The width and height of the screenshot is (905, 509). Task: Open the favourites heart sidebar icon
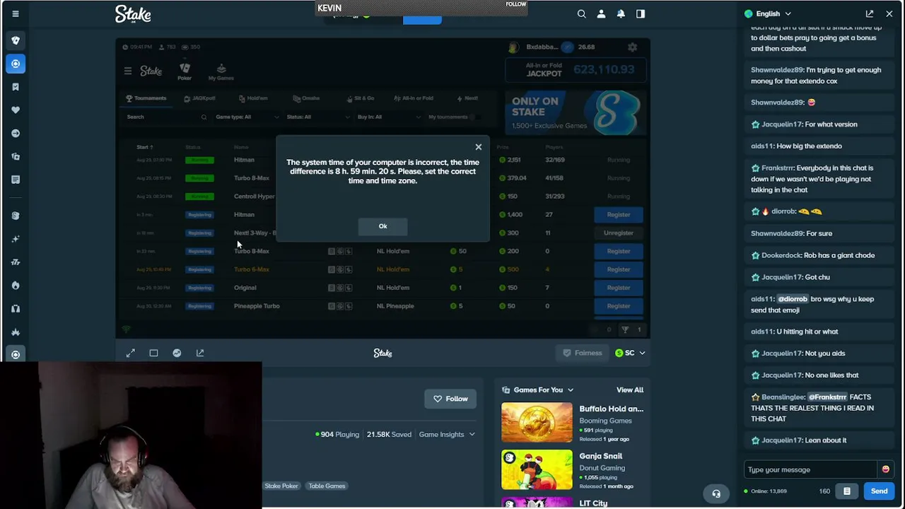point(16,110)
